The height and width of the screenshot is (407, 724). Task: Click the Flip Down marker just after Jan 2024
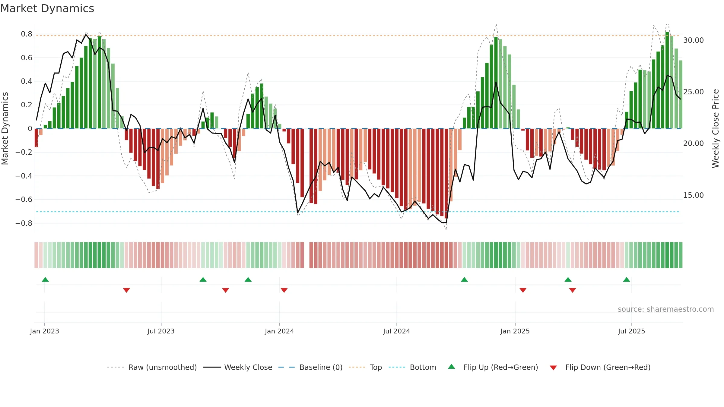pyautogui.click(x=284, y=290)
